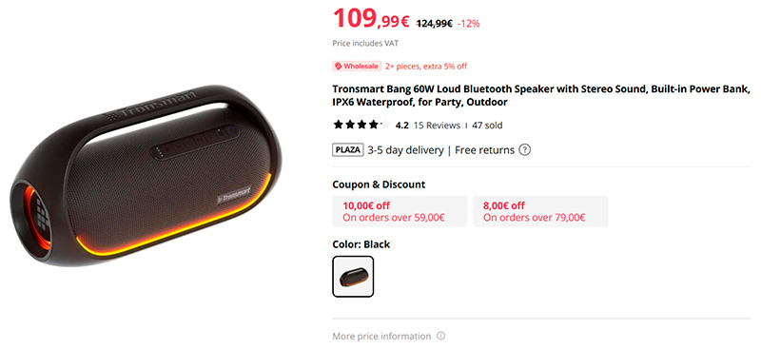Claim the 8,00€ off coupon
This screenshot has height=349, width=761.
[x=540, y=212]
